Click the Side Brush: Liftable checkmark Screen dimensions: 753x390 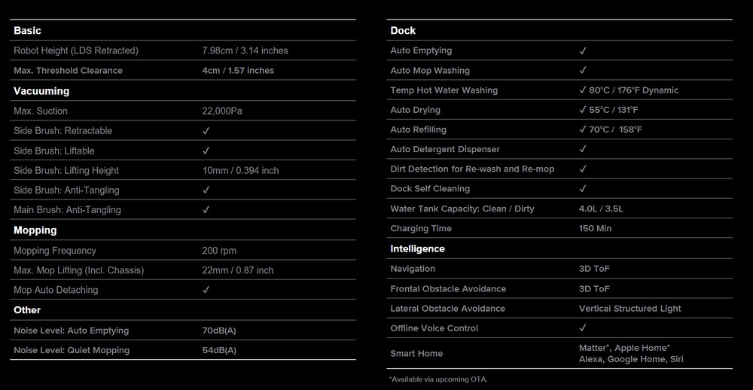tap(206, 151)
